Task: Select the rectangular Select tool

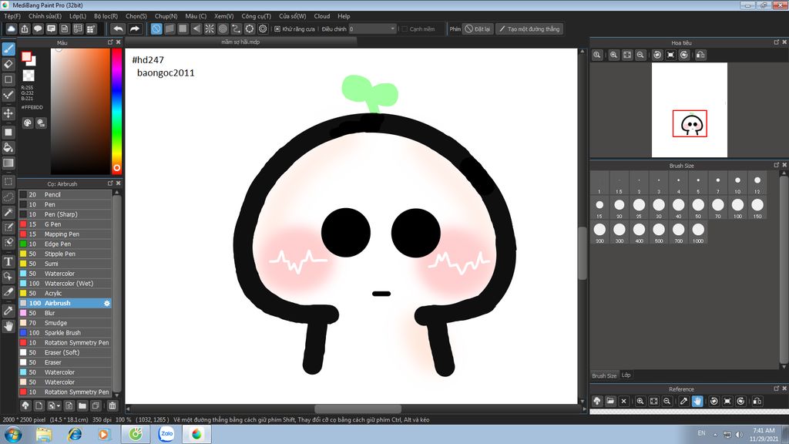Action: [x=8, y=181]
